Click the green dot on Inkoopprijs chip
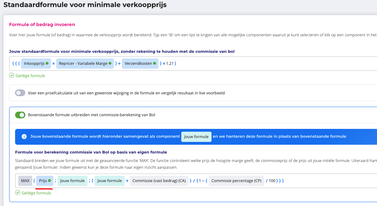 (x=47, y=63)
